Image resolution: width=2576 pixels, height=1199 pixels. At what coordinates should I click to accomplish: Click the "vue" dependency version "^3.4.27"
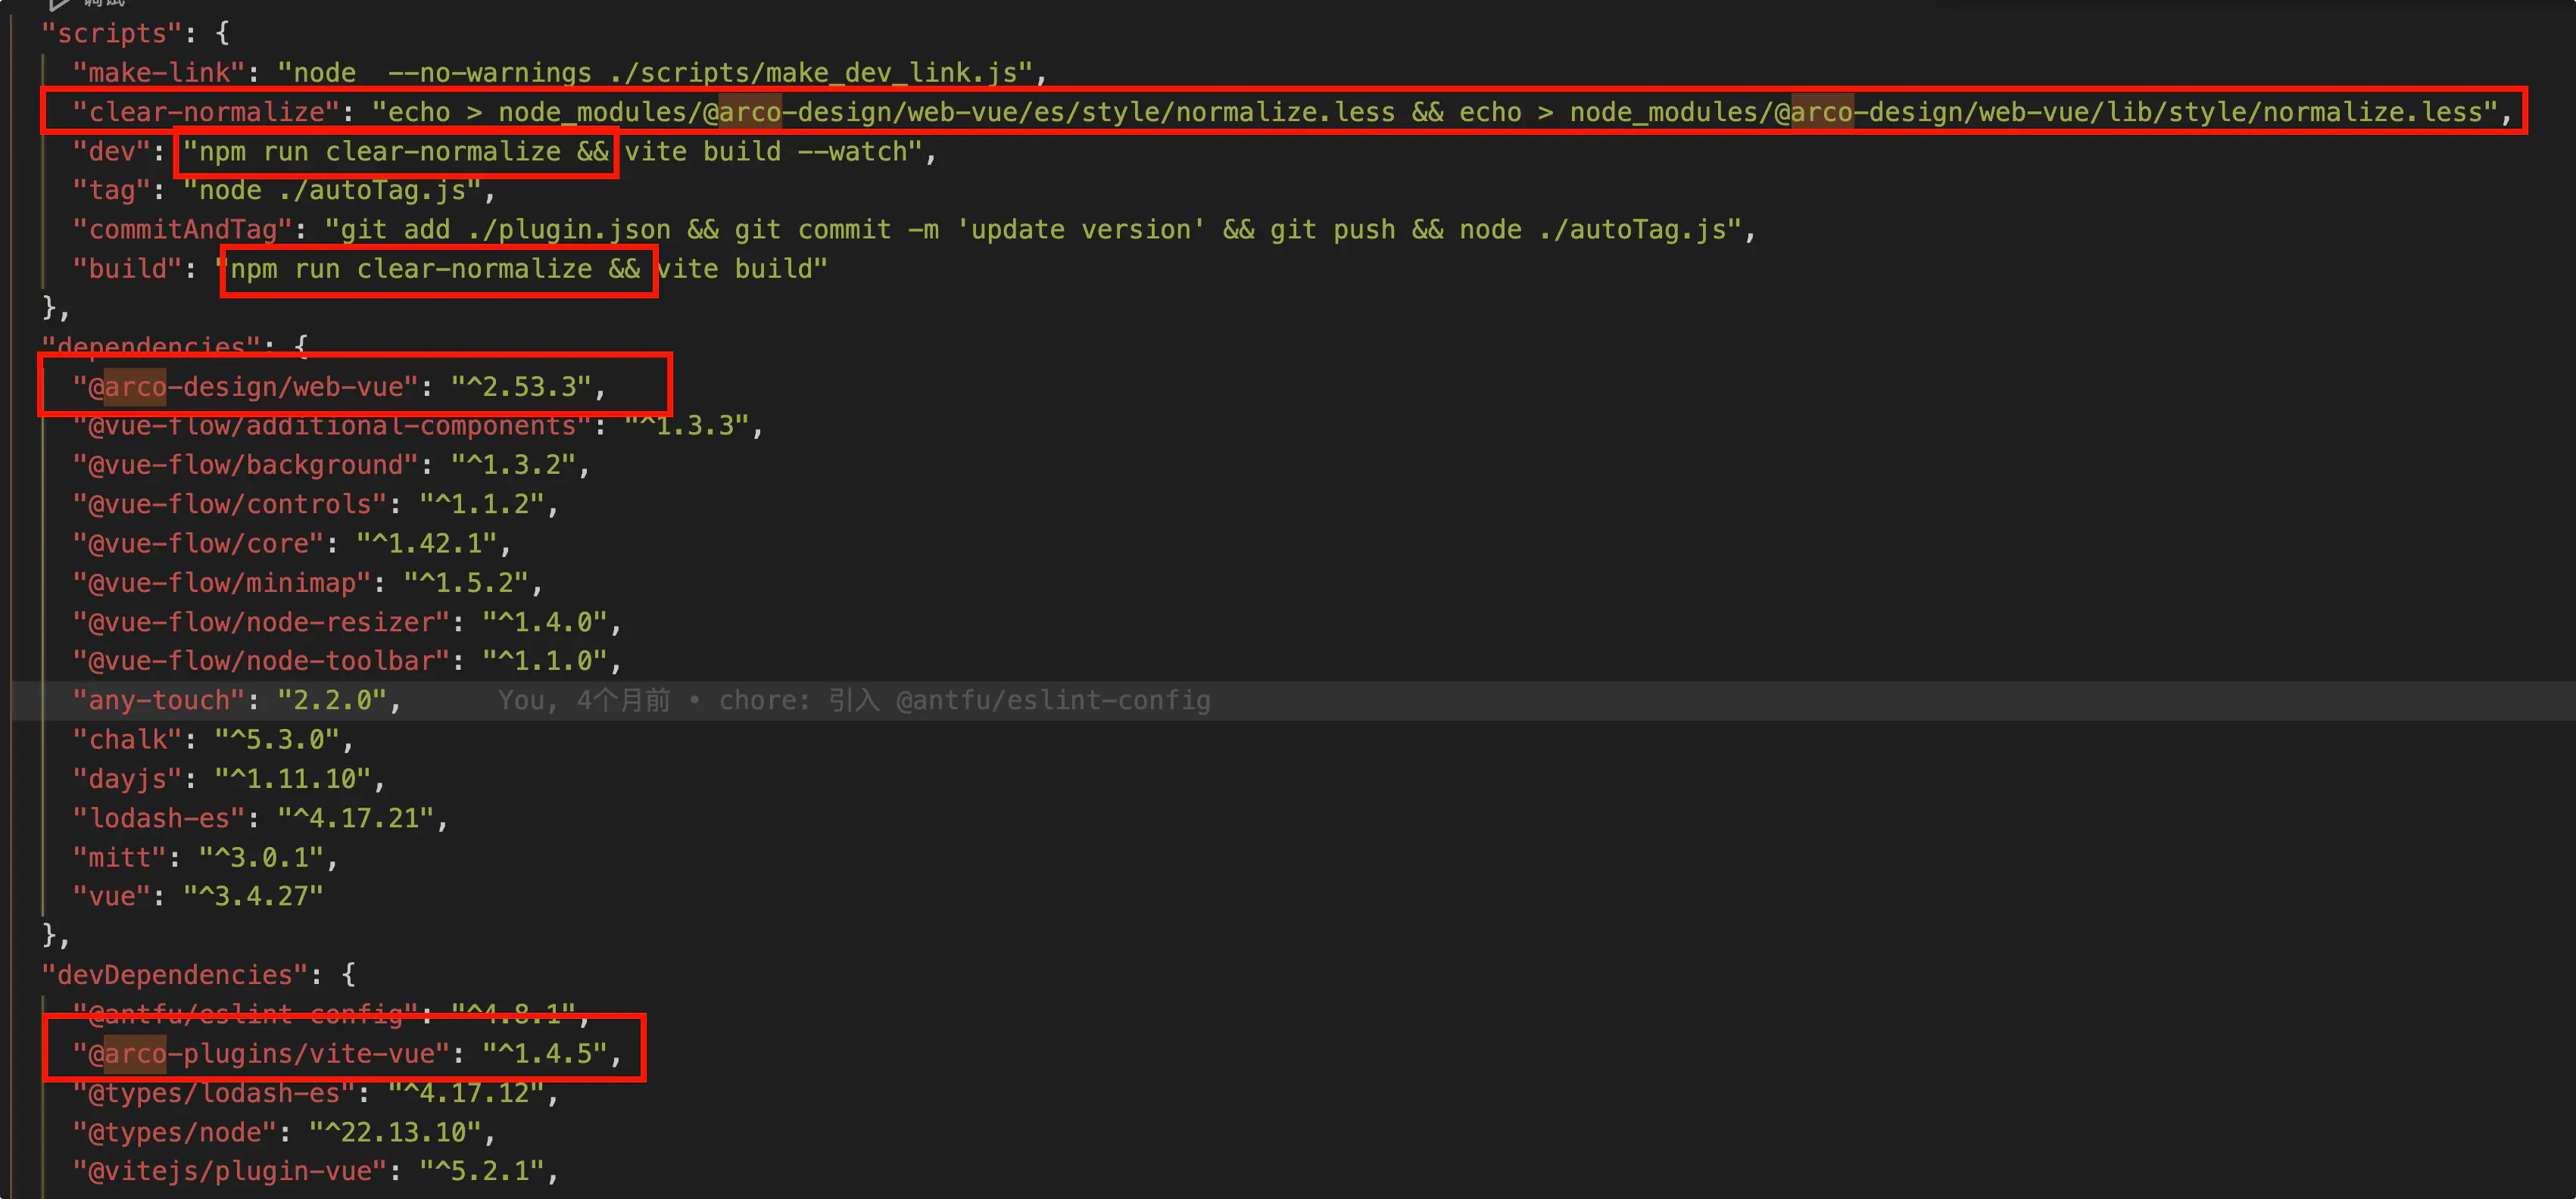[253, 897]
